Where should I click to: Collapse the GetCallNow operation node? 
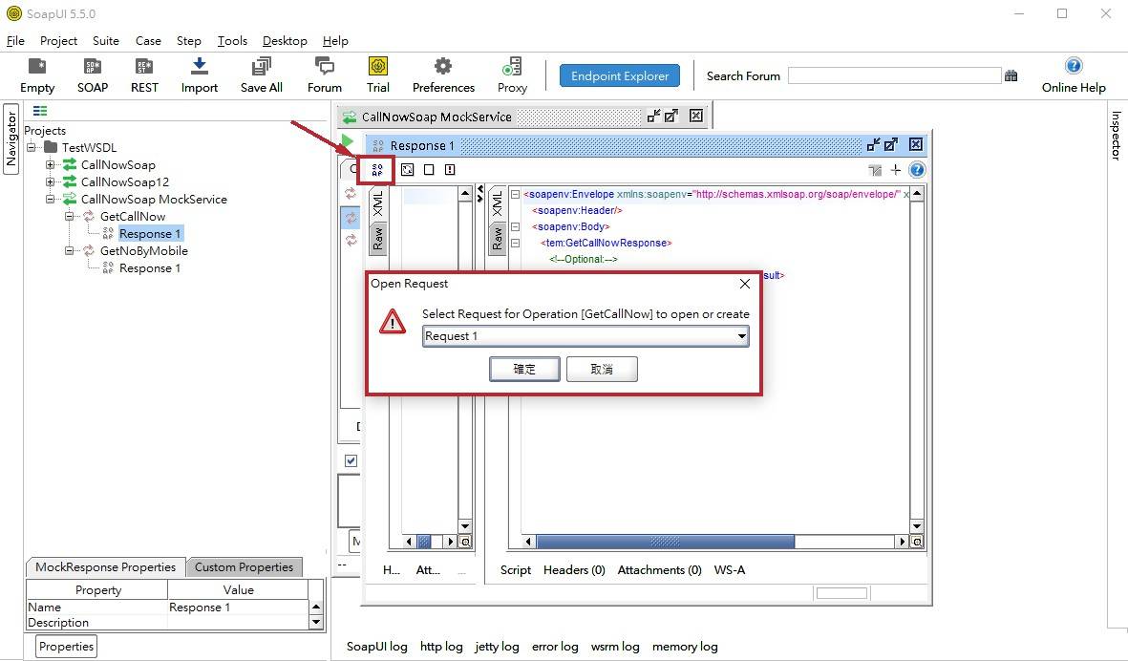click(69, 217)
